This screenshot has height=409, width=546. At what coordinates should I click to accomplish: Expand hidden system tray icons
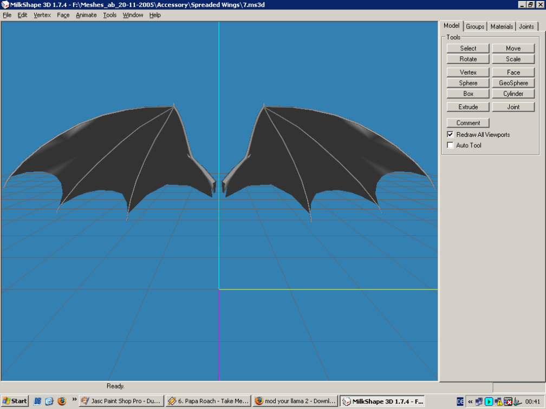[470, 401]
